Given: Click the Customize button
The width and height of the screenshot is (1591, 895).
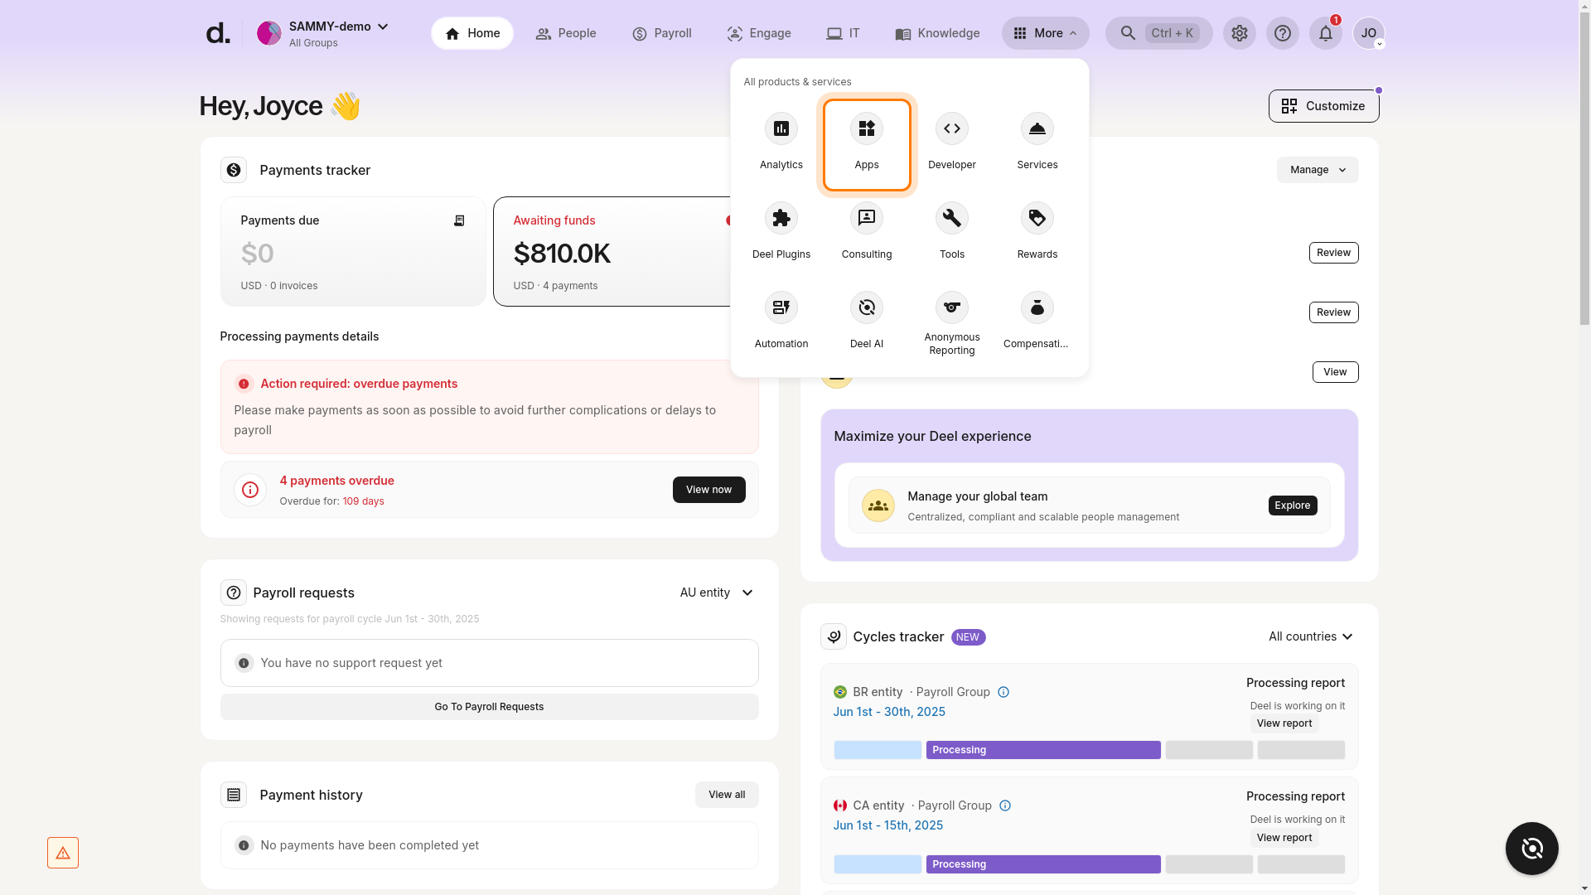Looking at the screenshot, I should 1323,106.
